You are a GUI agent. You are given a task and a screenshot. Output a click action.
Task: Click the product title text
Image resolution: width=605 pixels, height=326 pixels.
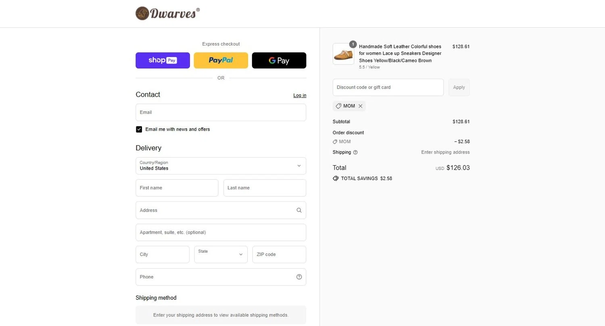[x=400, y=54]
